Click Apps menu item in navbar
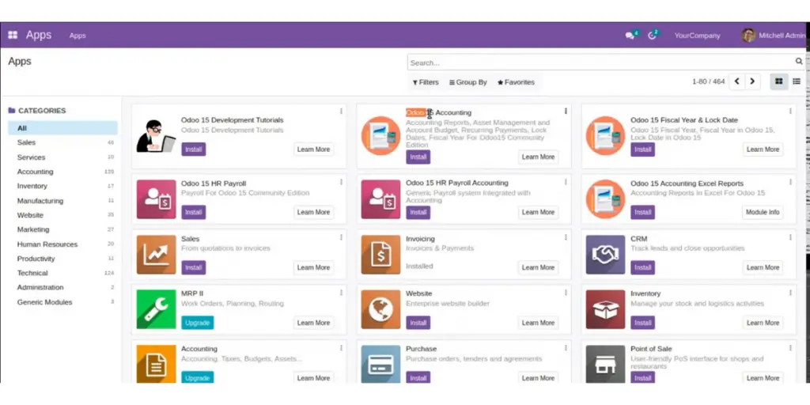 pyautogui.click(x=78, y=36)
